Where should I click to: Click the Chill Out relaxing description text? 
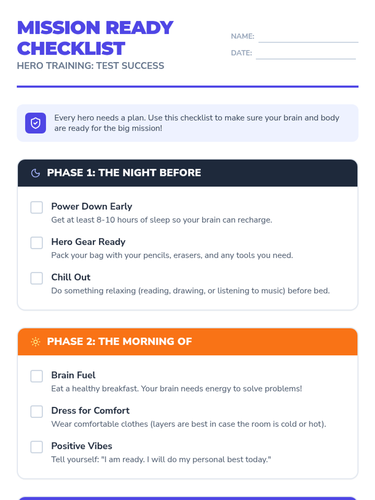pos(190,291)
